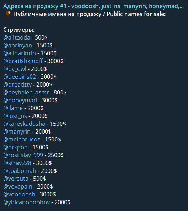Click the @ybicanoooobov username link
Viewport: 188px width, 211px height.
pyautogui.click(x=26, y=202)
